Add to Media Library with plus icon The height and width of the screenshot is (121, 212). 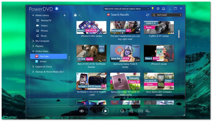coord(65,15)
